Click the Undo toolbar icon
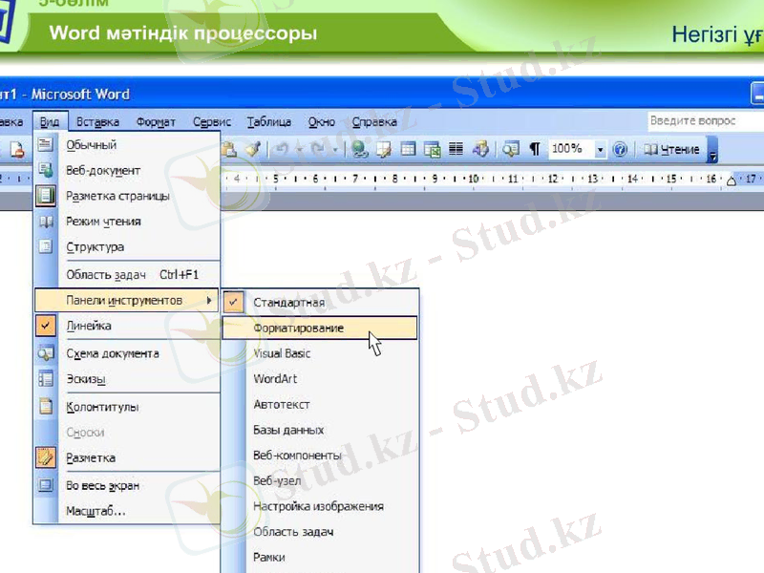 283,150
